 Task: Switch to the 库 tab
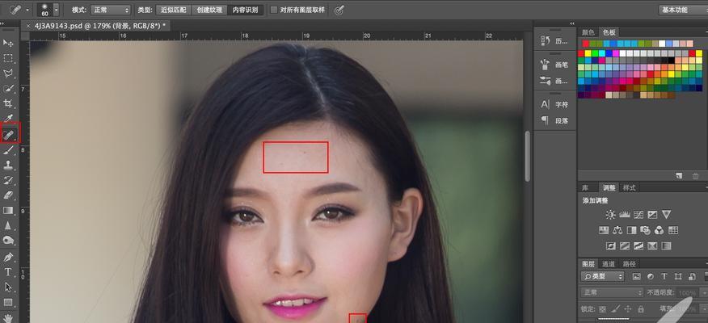(x=586, y=187)
